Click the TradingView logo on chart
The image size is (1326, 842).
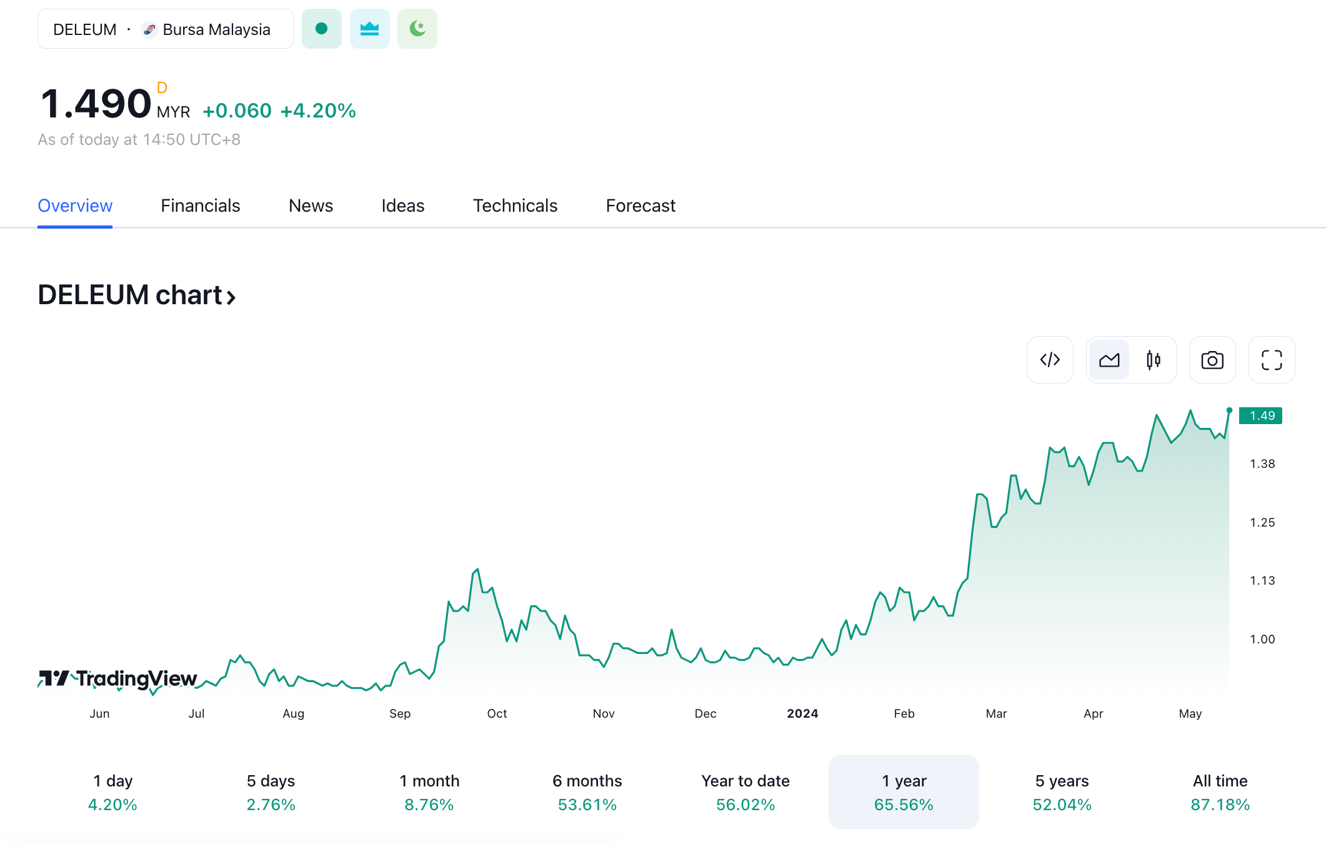(x=118, y=678)
